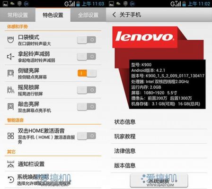Click the picture icon in left status bar
The height and width of the screenshot is (189, 212).
5,4
